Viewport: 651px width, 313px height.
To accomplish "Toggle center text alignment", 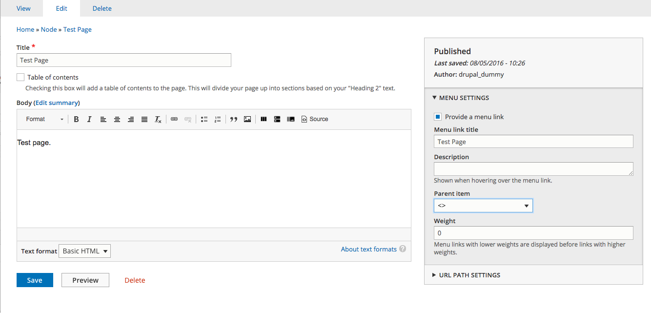I will tap(117, 119).
